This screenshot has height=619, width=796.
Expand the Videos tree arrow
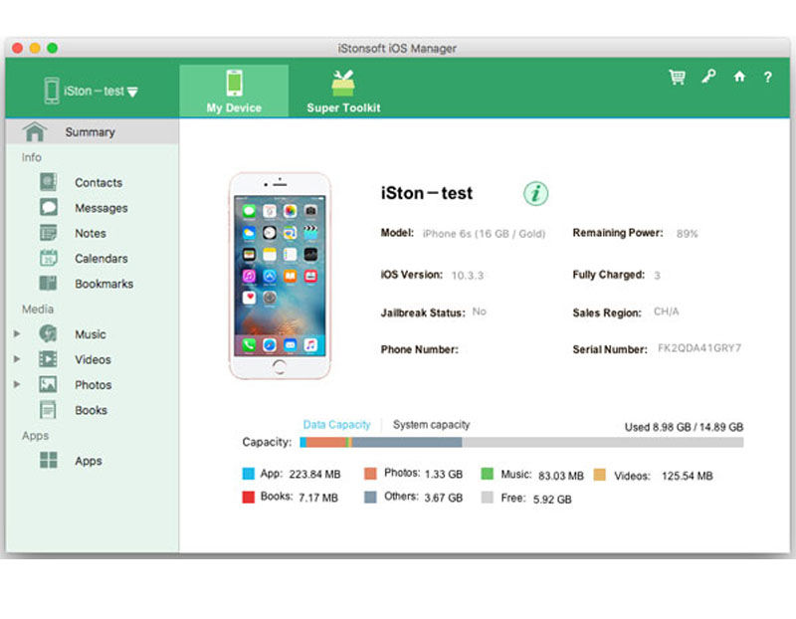click(17, 359)
